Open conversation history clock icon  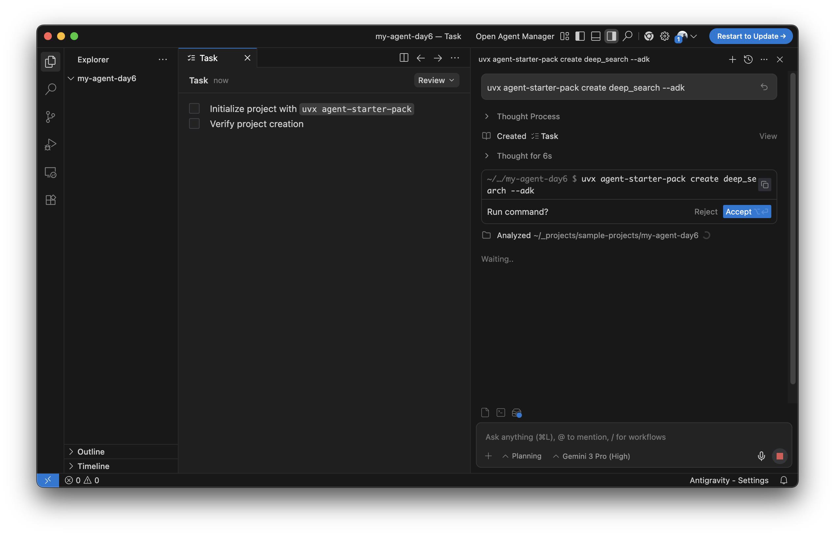748,59
